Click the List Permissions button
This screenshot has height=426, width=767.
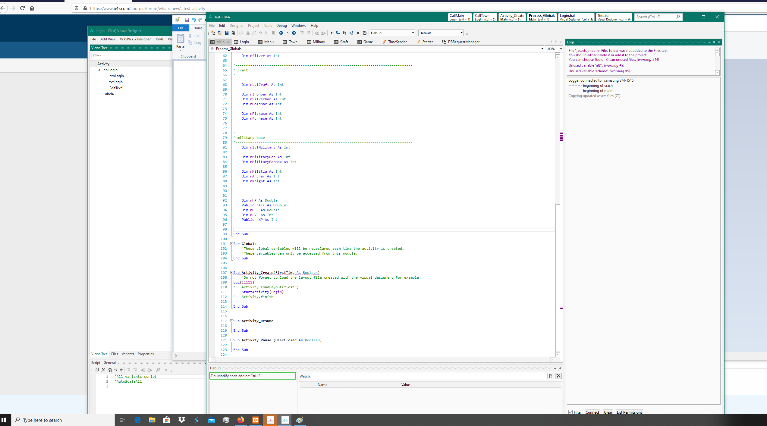[629, 412]
